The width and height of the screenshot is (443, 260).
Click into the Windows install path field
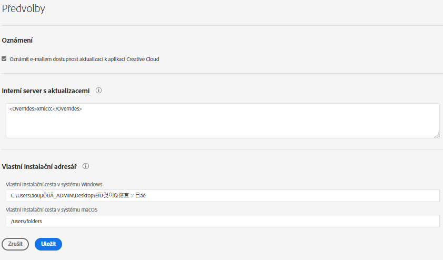[x=316, y=196]
